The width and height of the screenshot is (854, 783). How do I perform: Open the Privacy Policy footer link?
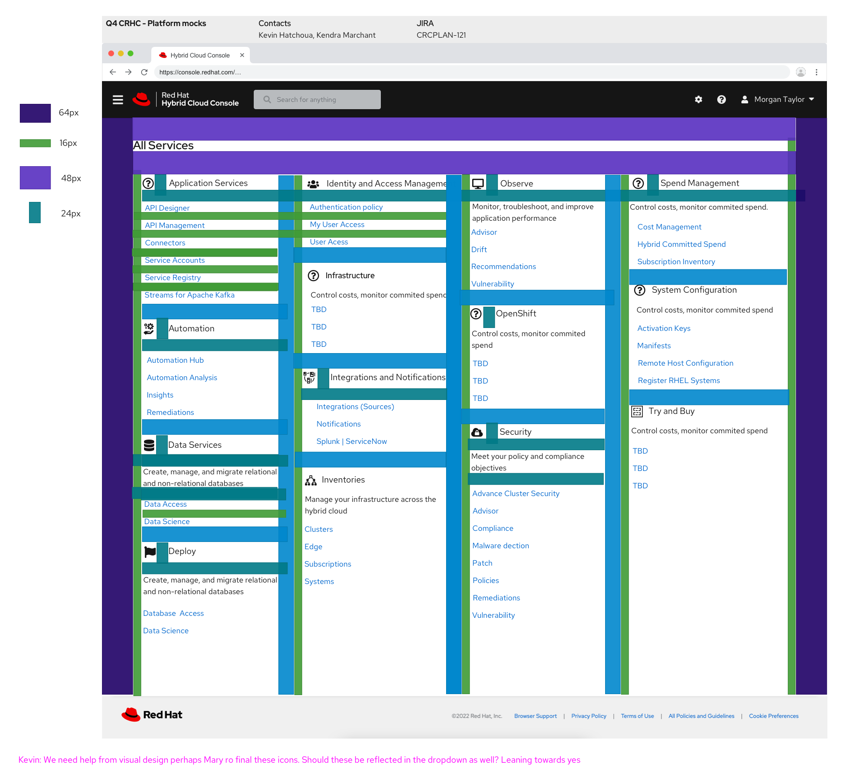pyautogui.click(x=589, y=716)
